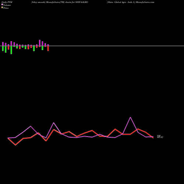Click the highest magenta line peak
Image resolution: width=184 pixels, height=184 pixels.
pos(130,117)
